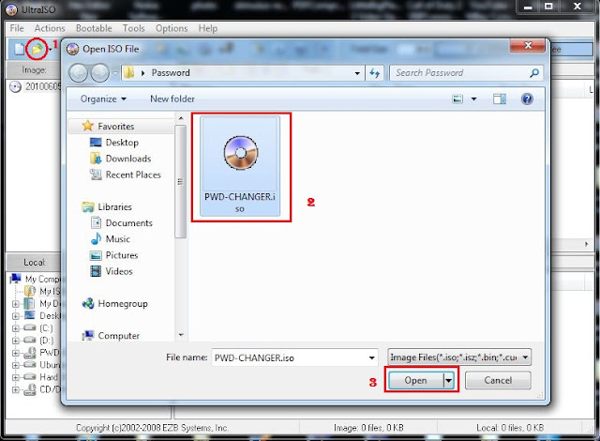Viewport: 600px width, 441px height.
Task: Open the Help menu in UltraISO
Action: click(x=208, y=28)
